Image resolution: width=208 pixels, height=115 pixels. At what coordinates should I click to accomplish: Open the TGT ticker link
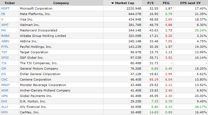coord(4,52)
